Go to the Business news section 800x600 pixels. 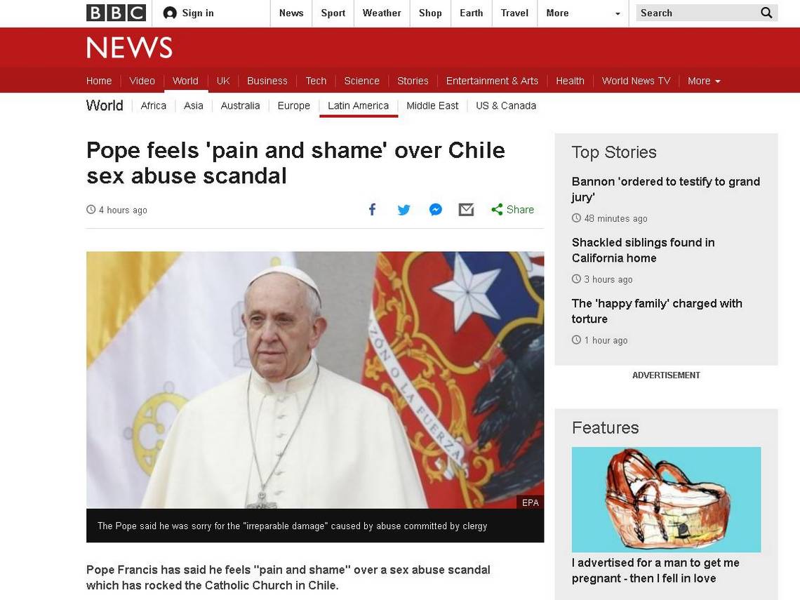pyautogui.click(x=267, y=81)
